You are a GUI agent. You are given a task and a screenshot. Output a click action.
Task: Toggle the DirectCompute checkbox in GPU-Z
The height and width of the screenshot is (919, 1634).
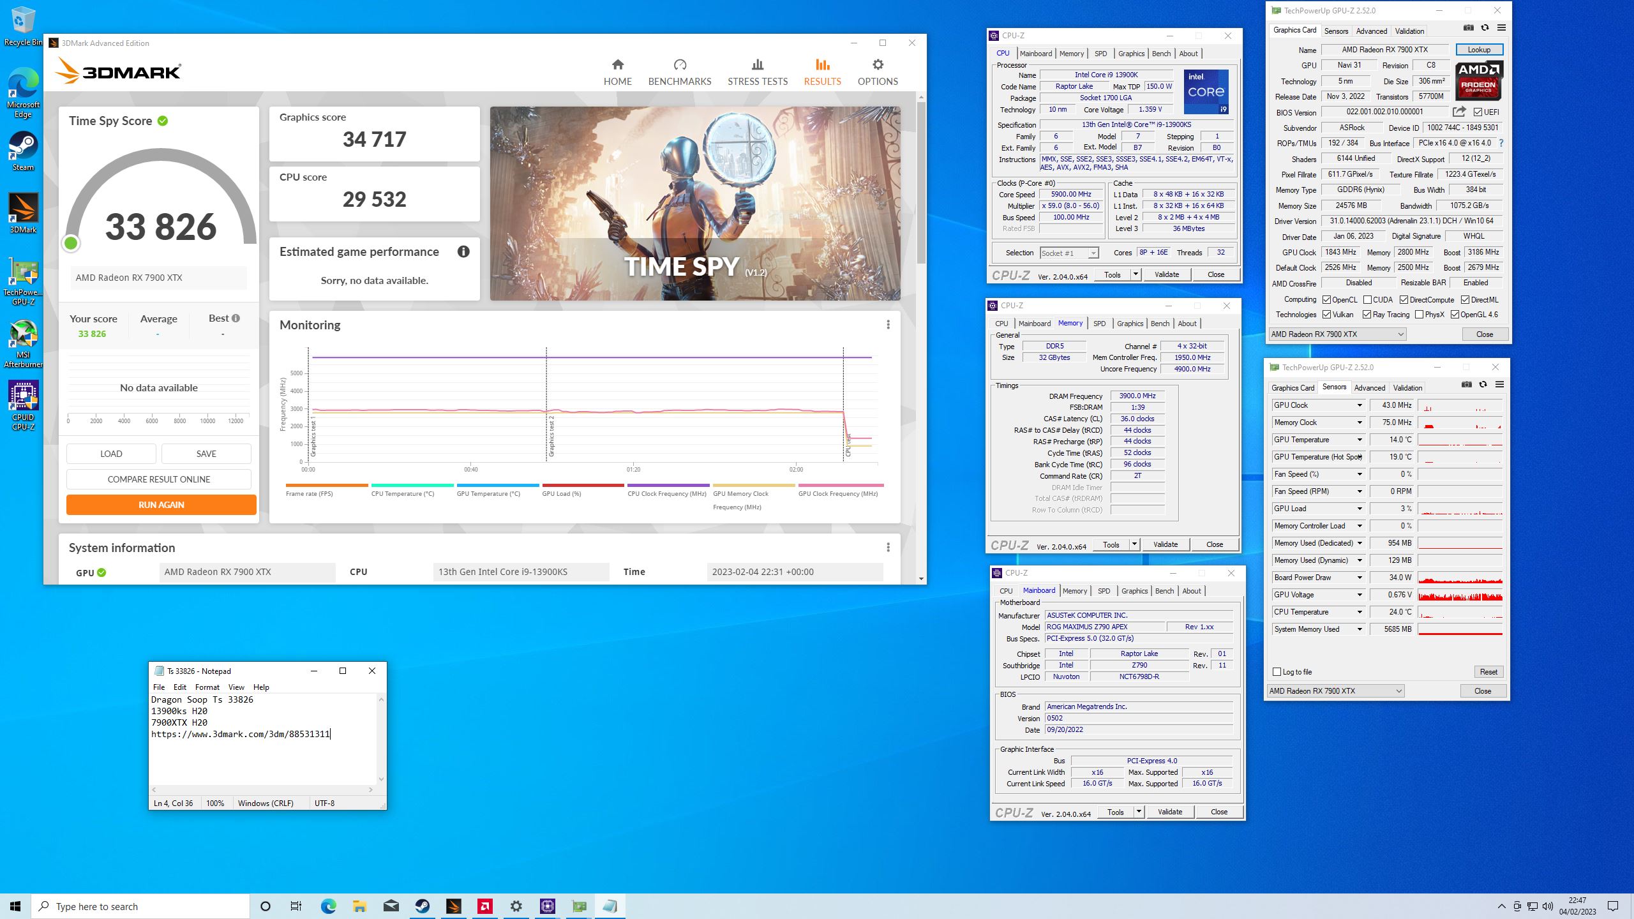1404,300
